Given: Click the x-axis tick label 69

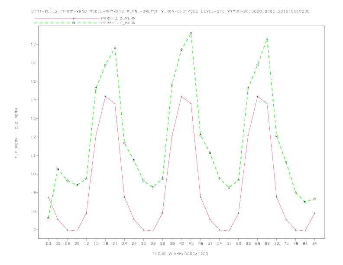Looking at the screenshot, I should pyautogui.click(x=267, y=243).
